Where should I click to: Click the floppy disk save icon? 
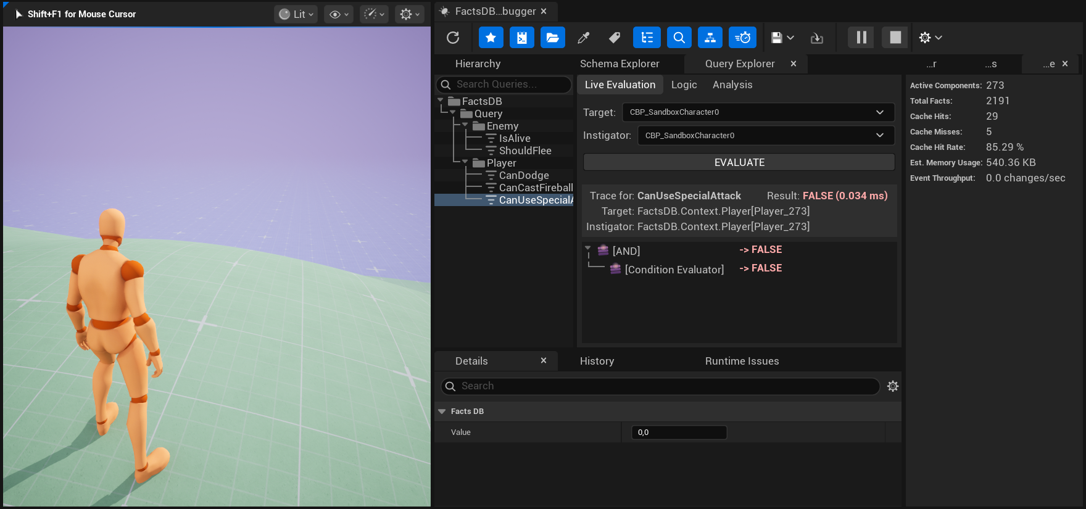coord(777,38)
